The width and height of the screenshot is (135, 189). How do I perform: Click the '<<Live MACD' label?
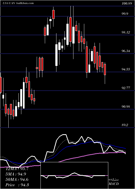click(x=114, y=182)
